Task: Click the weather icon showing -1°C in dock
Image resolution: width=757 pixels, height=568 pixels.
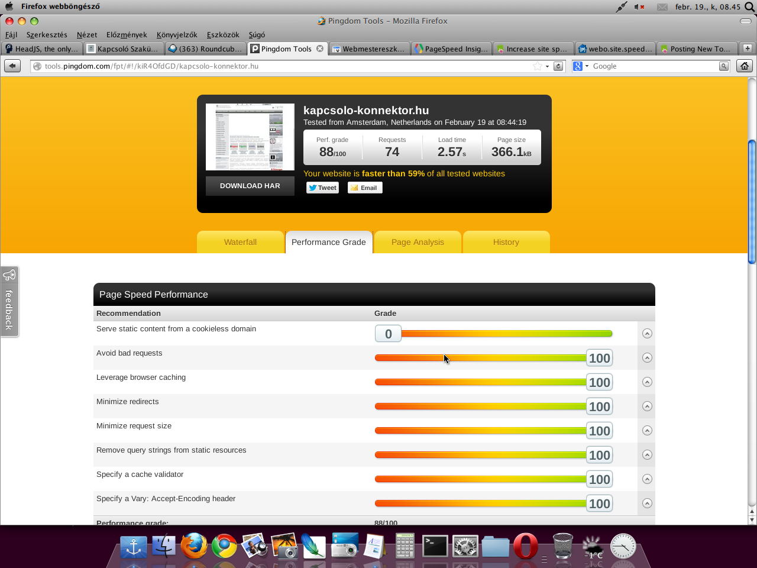Action: pyautogui.click(x=593, y=547)
